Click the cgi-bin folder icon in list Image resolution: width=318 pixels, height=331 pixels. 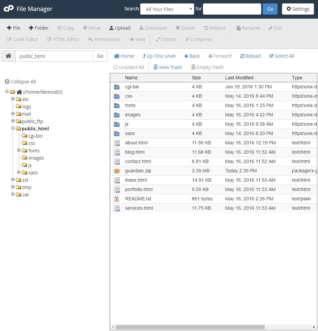point(117,87)
